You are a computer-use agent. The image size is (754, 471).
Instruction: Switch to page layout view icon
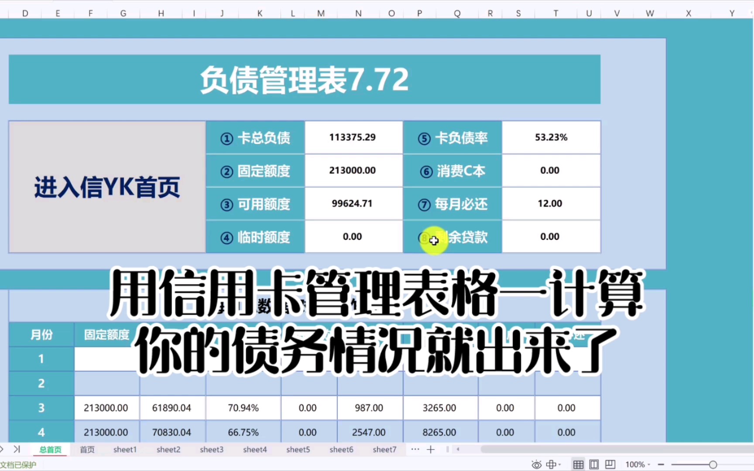pyautogui.click(x=594, y=464)
